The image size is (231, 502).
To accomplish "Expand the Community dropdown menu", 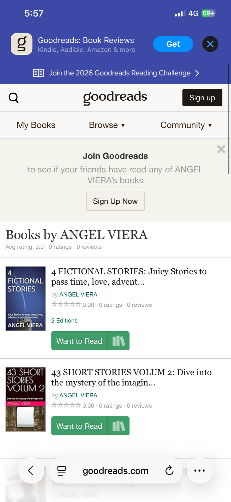I will click(186, 125).
